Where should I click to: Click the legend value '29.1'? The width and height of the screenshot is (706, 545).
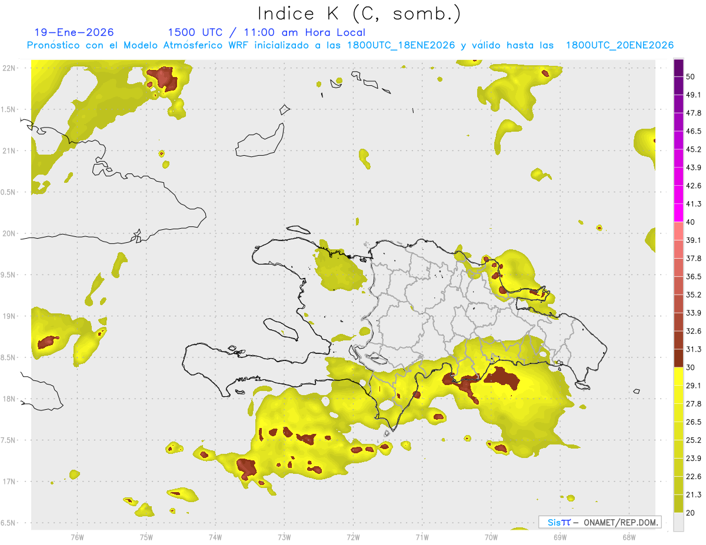pos(694,386)
